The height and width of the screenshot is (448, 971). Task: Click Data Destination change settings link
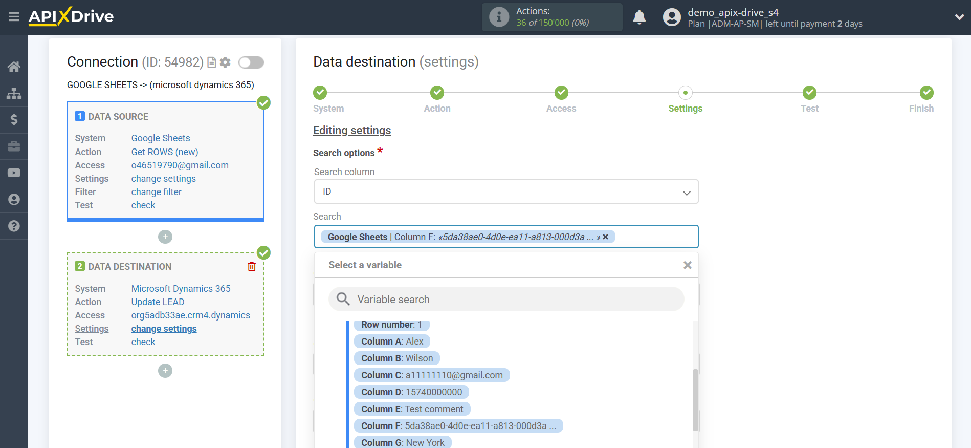tap(164, 329)
